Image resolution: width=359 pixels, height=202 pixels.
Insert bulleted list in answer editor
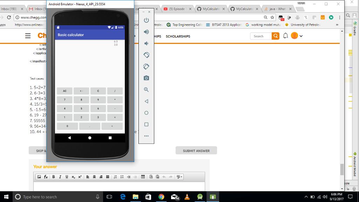coord(122,177)
